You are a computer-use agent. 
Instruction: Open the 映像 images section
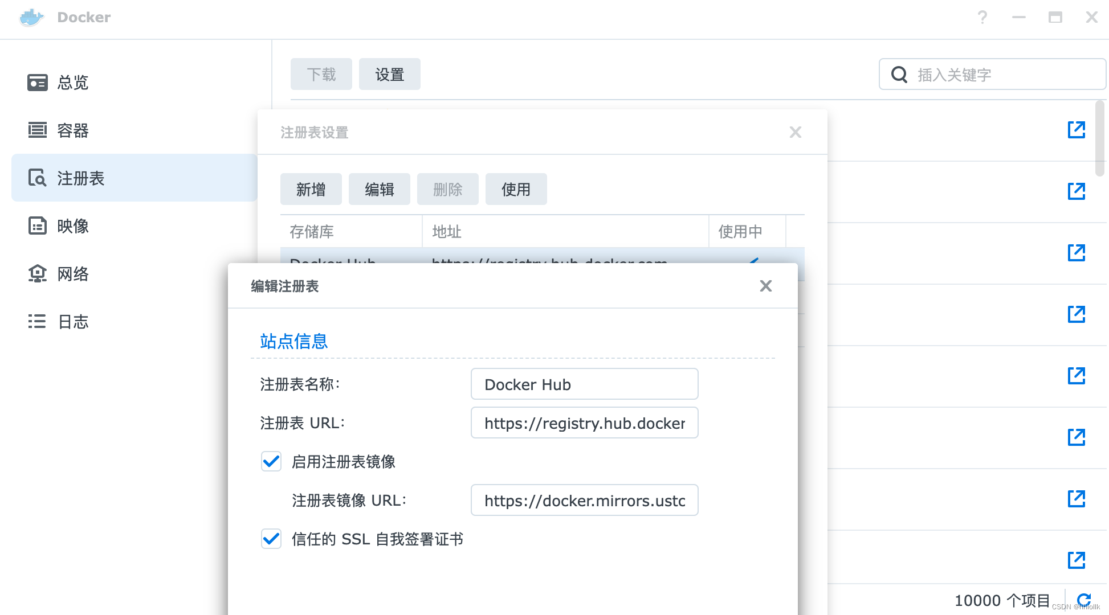click(x=73, y=226)
